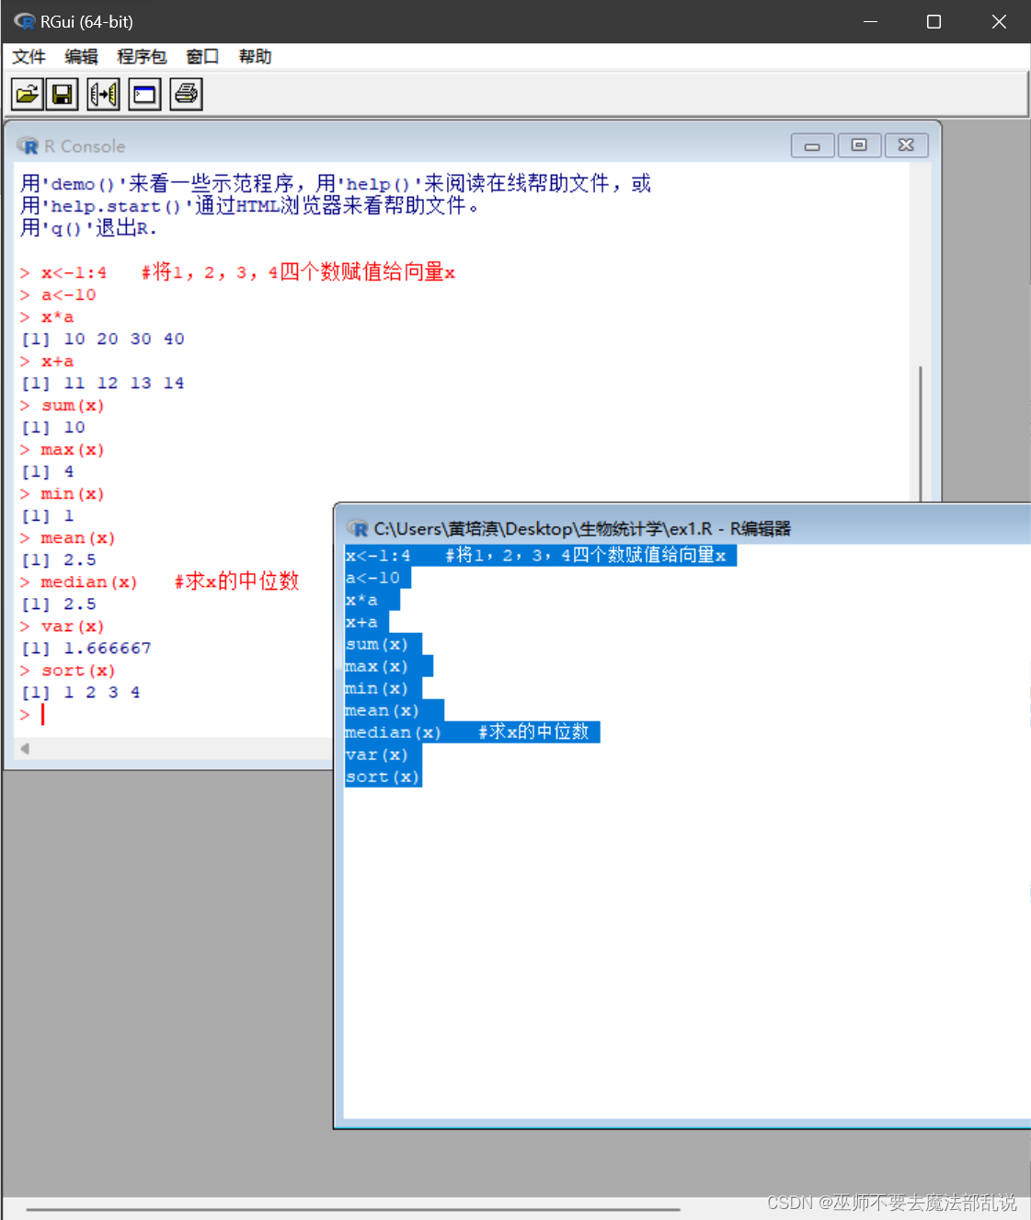Click the editor line 'x*a'
The image size is (1031, 1220).
point(372,600)
